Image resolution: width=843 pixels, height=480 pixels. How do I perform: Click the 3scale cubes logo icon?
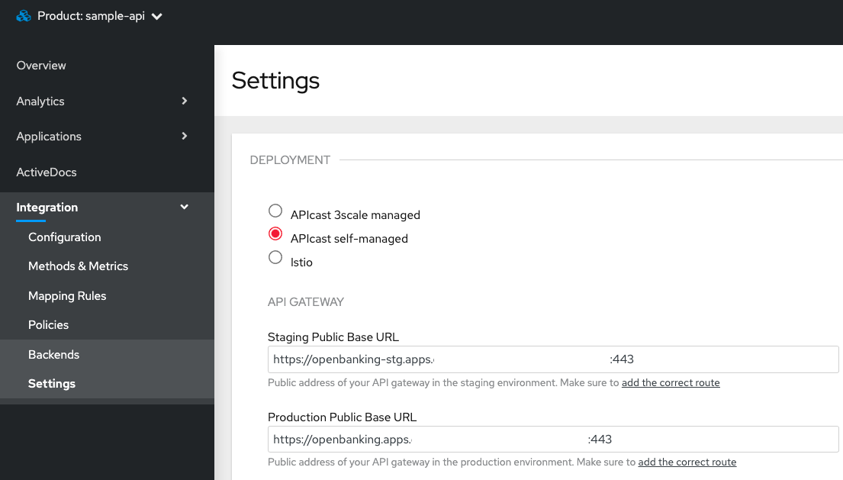[24, 16]
